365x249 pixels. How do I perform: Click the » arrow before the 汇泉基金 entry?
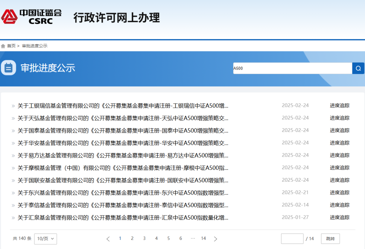pos(14,218)
